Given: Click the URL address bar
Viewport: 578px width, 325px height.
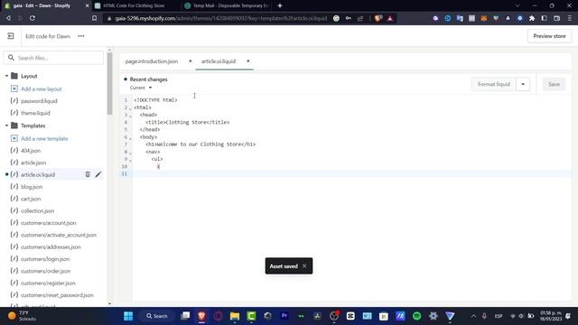Looking at the screenshot, I should (220, 18).
